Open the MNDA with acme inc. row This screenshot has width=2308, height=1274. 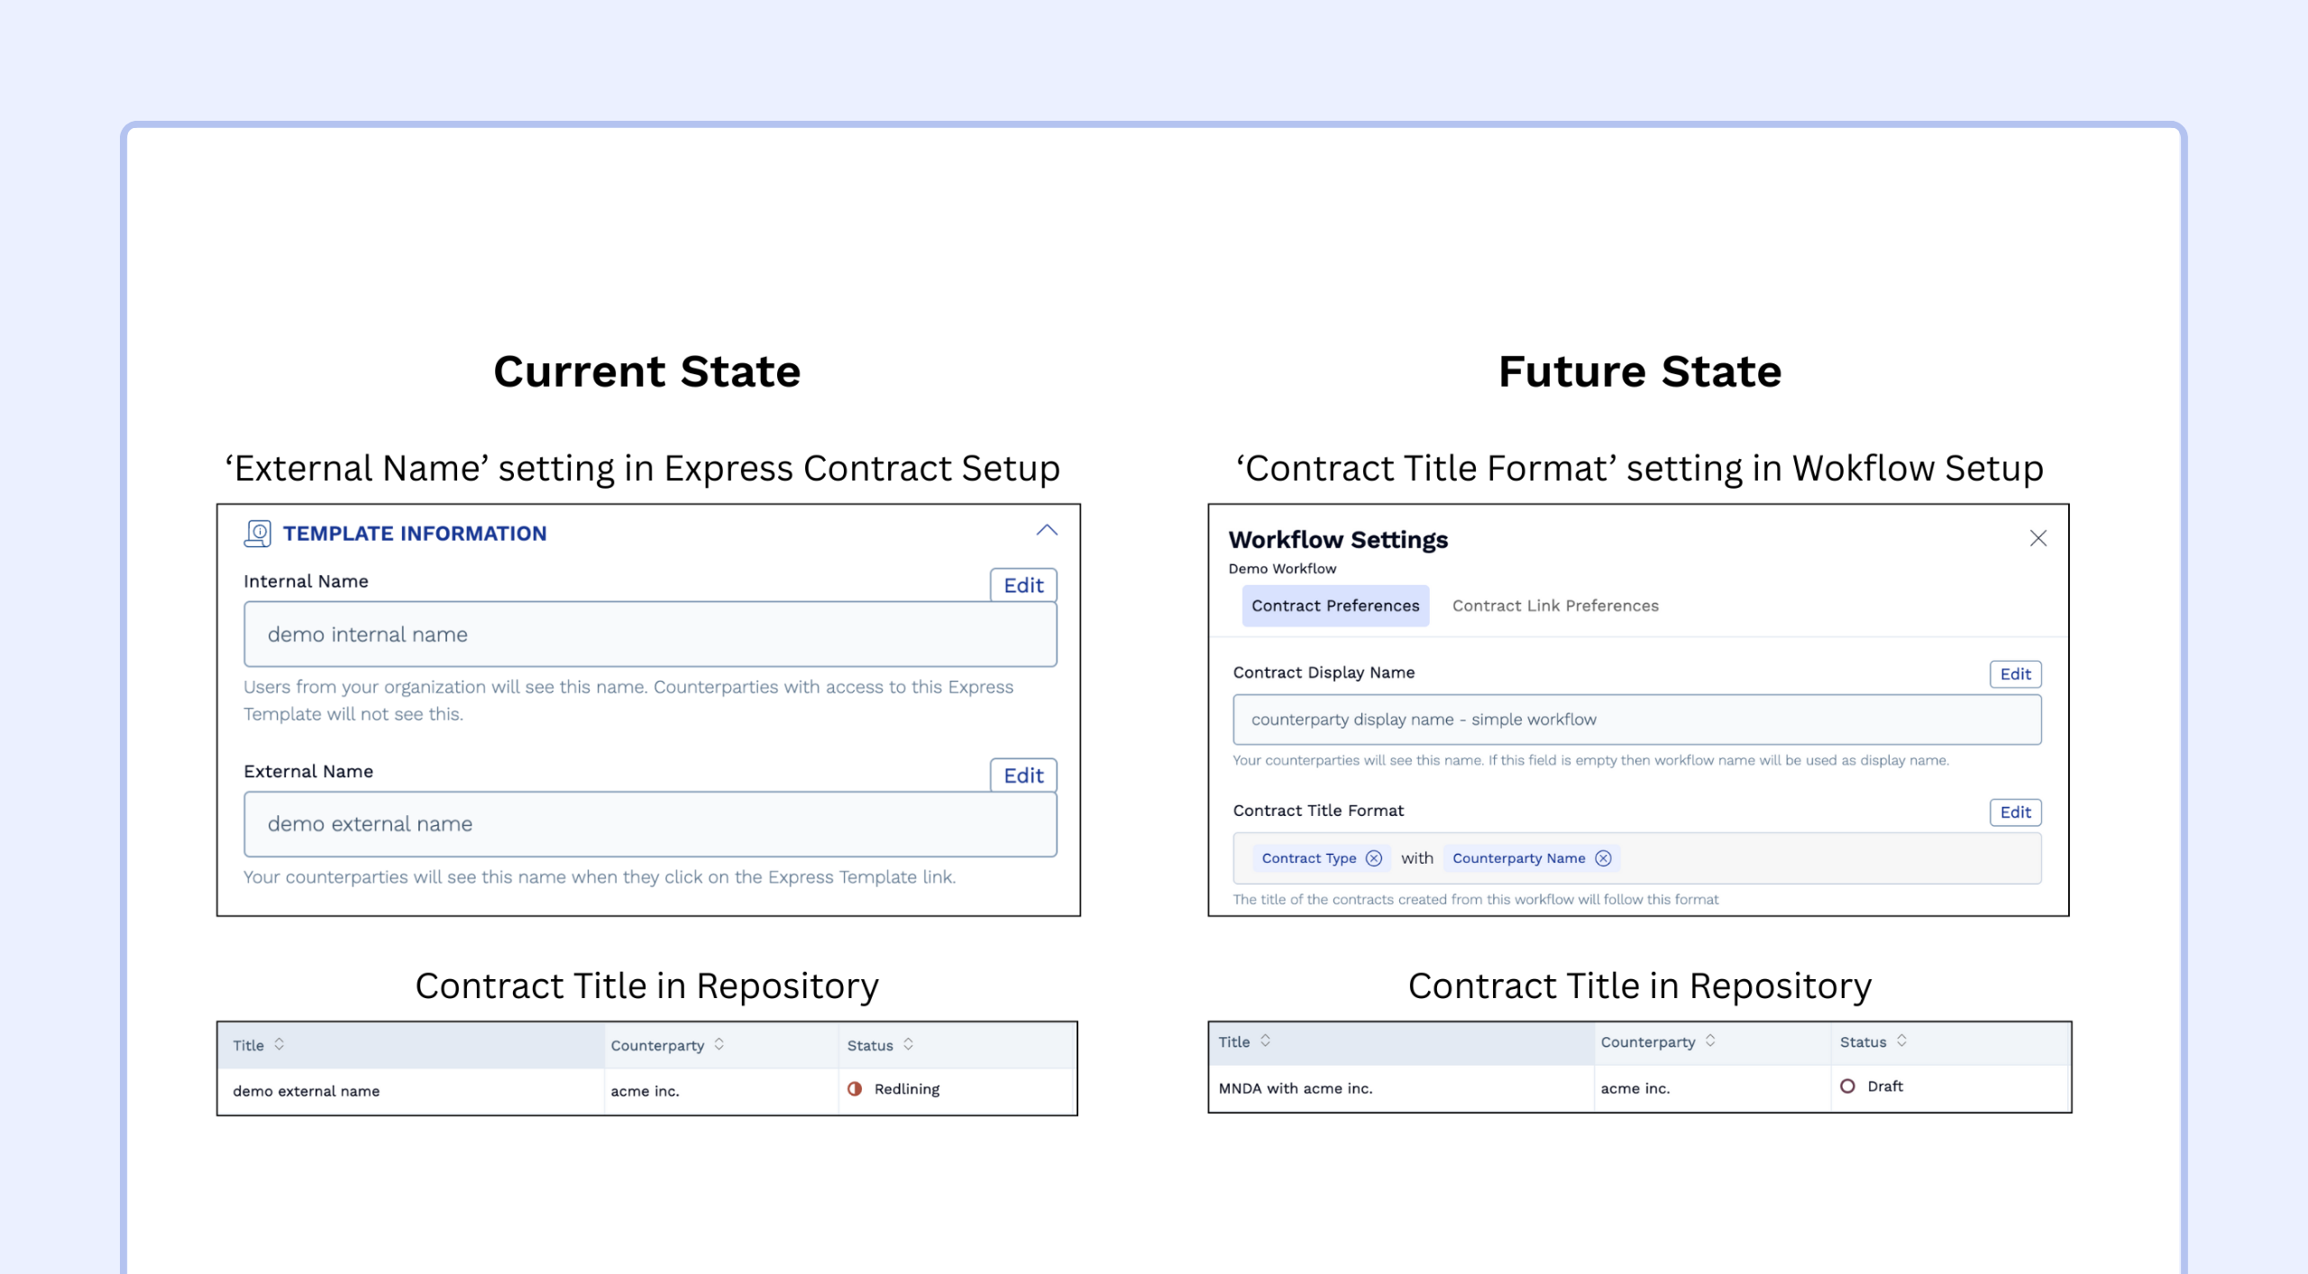click(x=1295, y=1088)
